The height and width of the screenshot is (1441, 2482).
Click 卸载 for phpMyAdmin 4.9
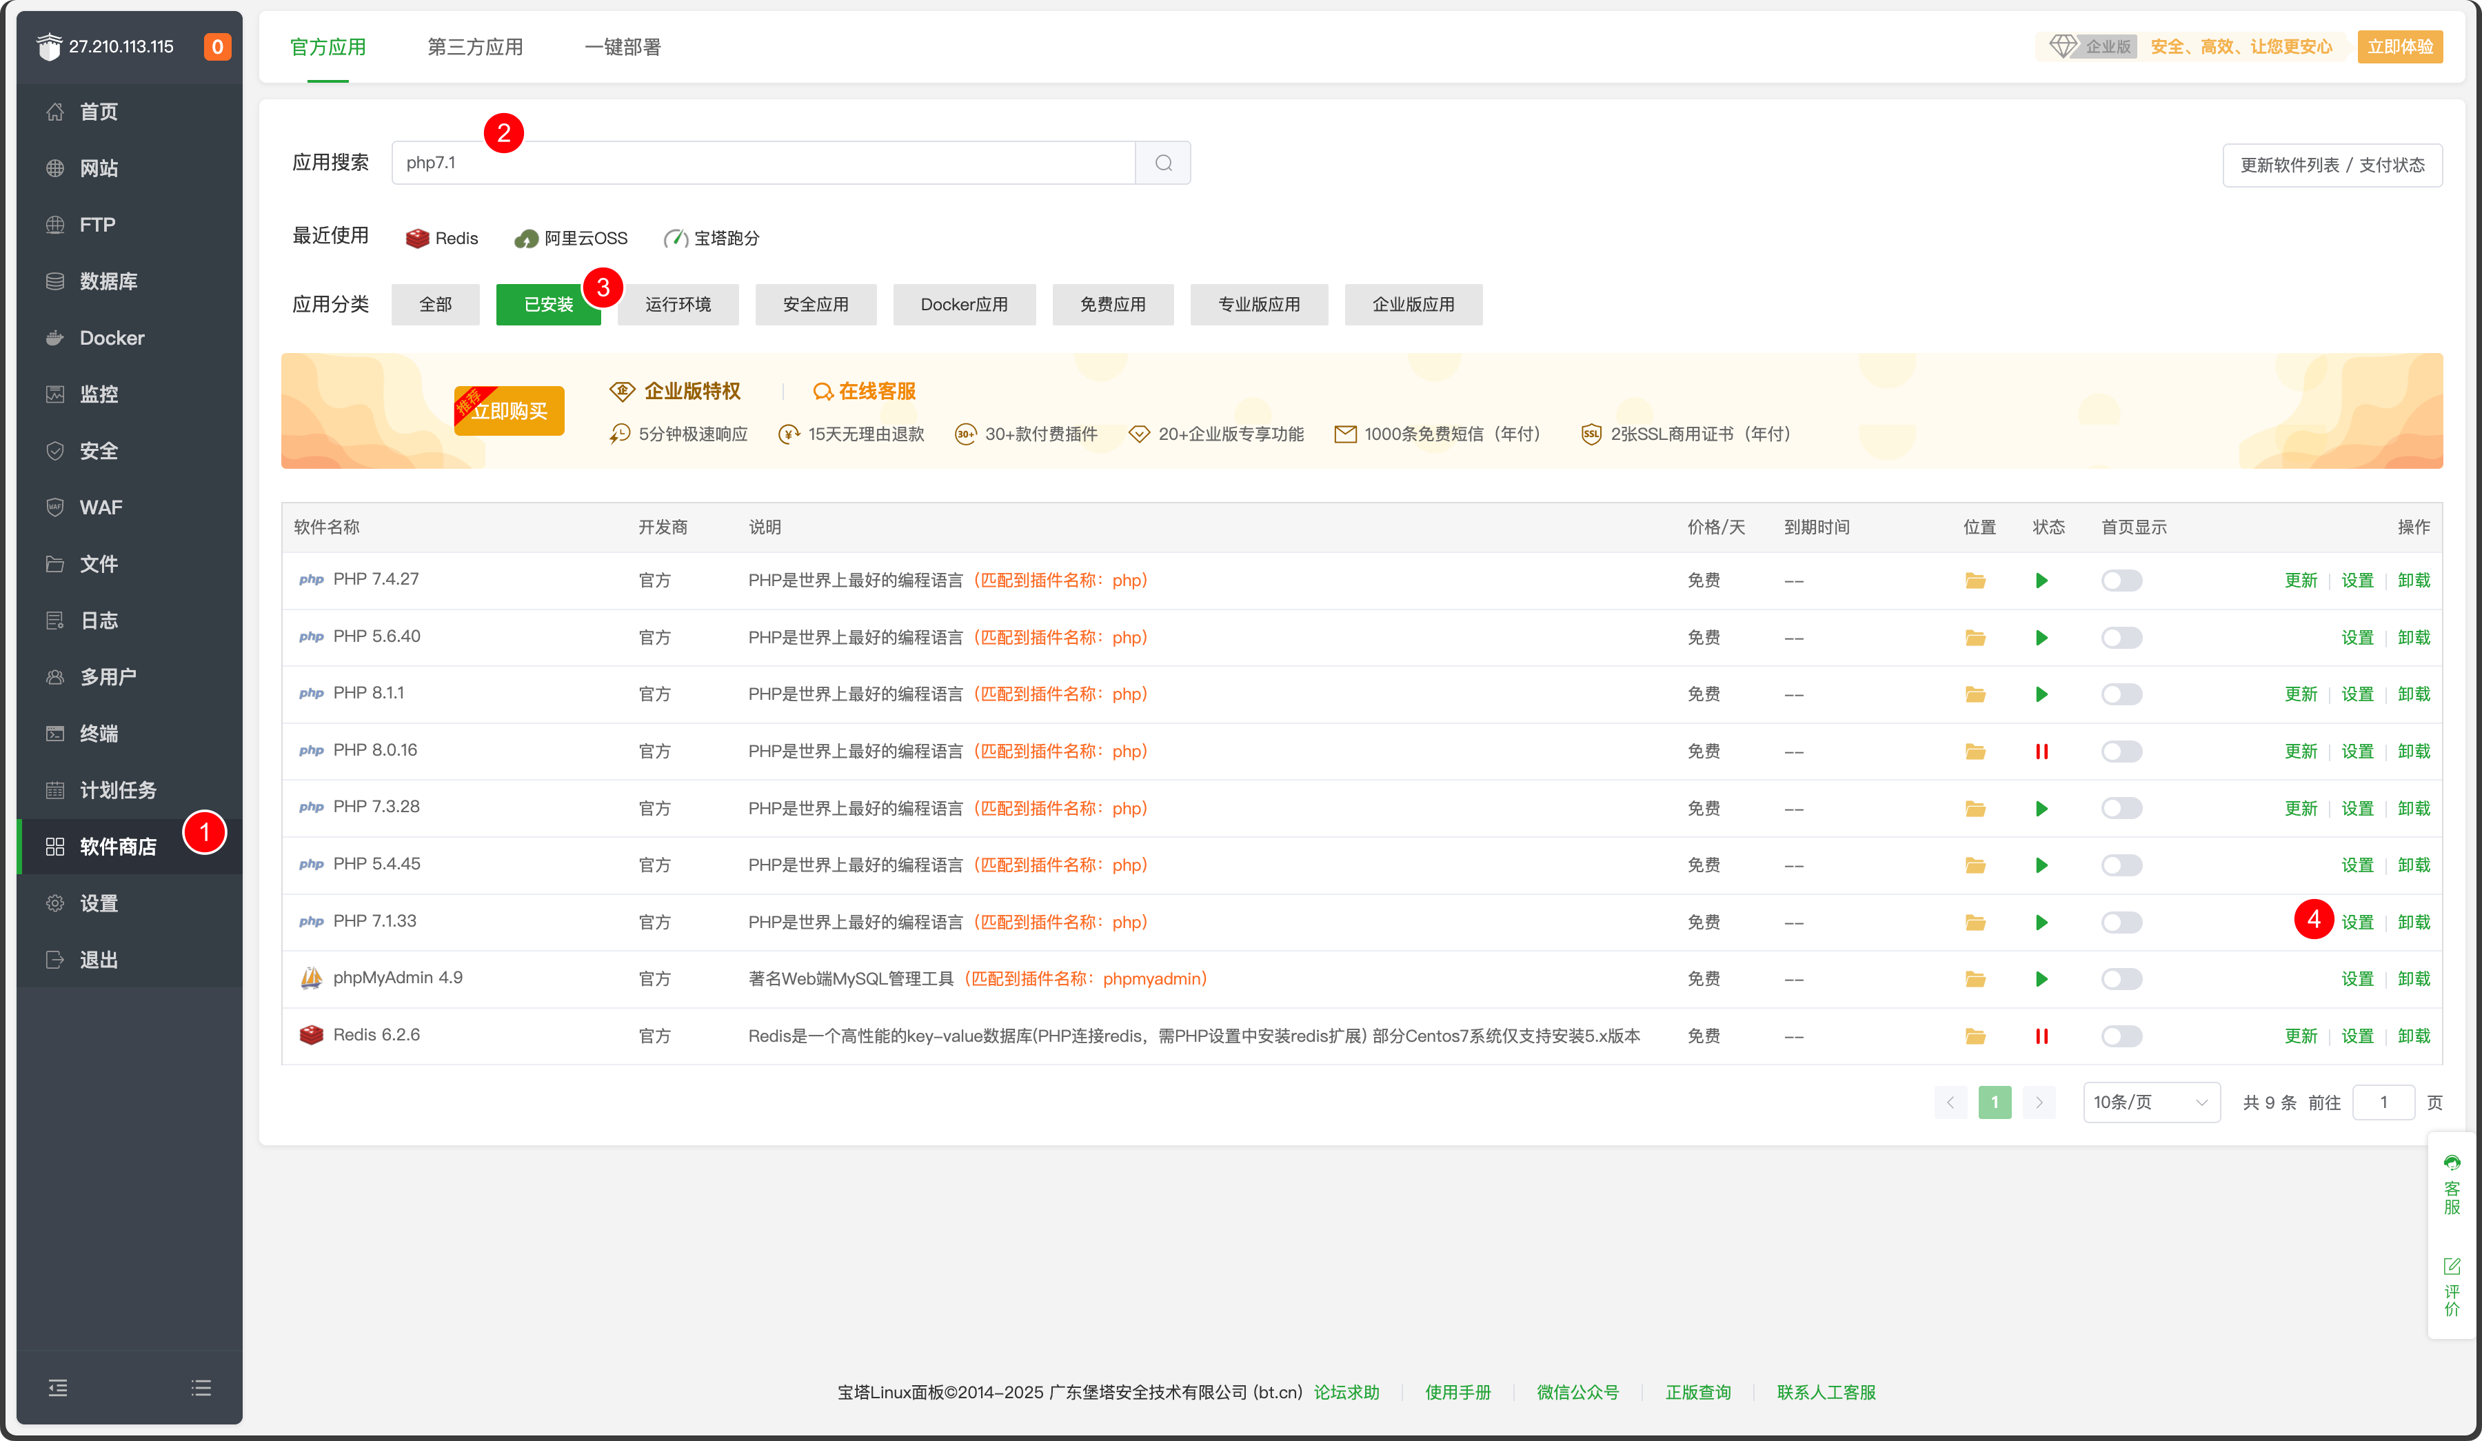(x=2414, y=979)
